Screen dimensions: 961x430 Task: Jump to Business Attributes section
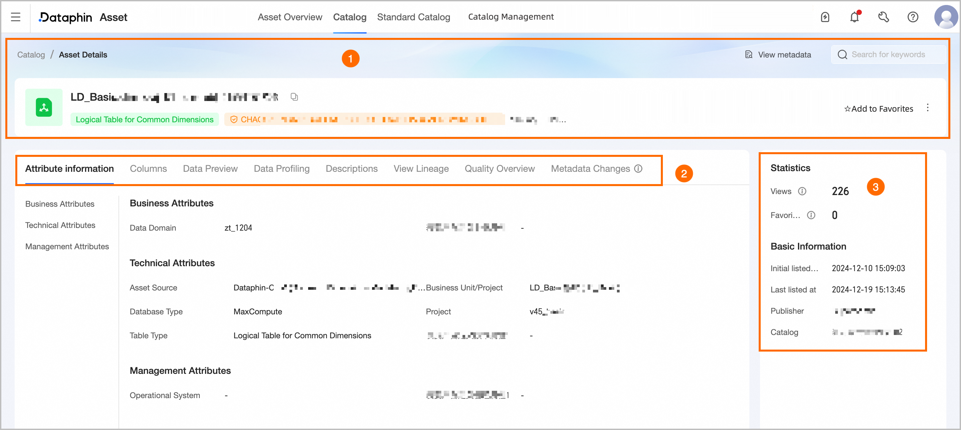point(60,204)
